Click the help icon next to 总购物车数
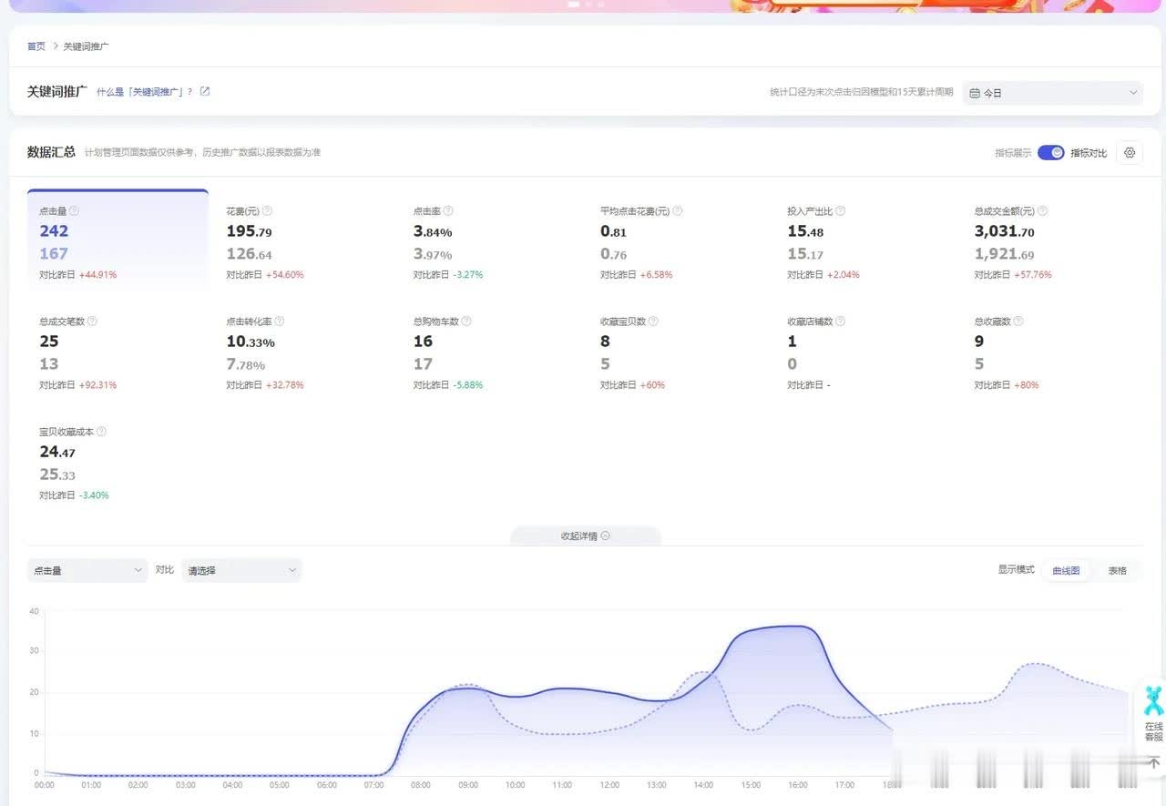Viewport: 1166px width, 806px height. point(466,321)
